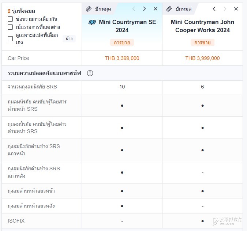This screenshot has width=247, height=231.
Task: Click ถุงลมด้านหน้าแถวหน้า row label
Action: coord(31,191)
